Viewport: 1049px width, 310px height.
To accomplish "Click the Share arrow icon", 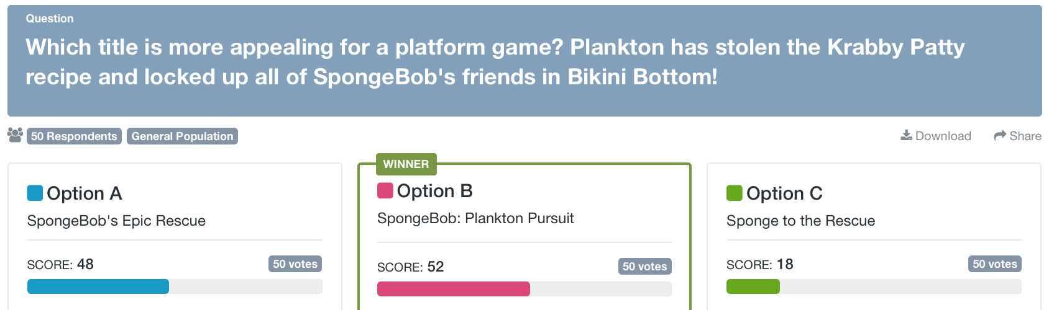I will (x=1000, y=136).
